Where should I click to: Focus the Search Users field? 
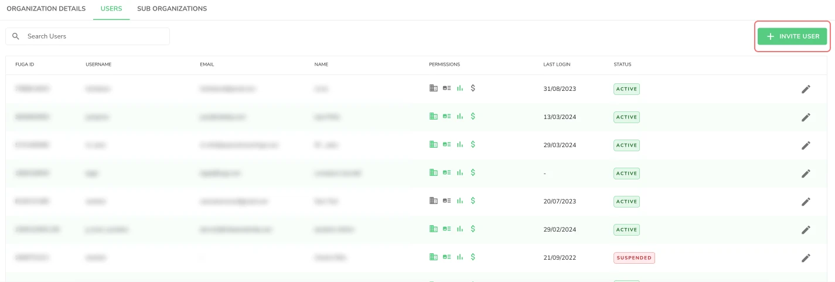point(87,36)
